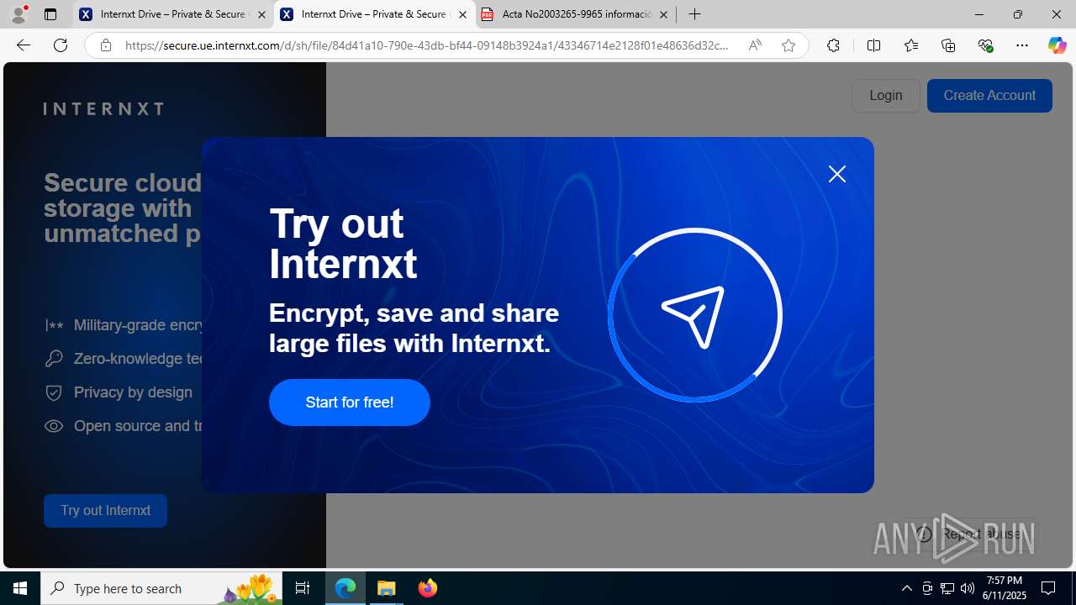Screen dimensions: 1076x605
Task: Open File Explorer from taskbar
Action: click(387, 588)
